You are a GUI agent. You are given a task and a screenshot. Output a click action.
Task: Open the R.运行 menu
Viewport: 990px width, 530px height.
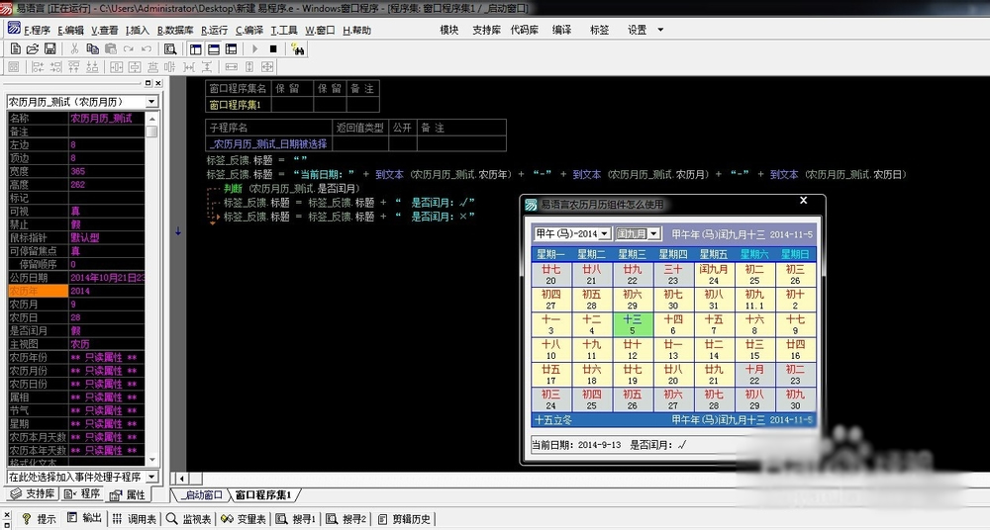[x=215, y=31]
